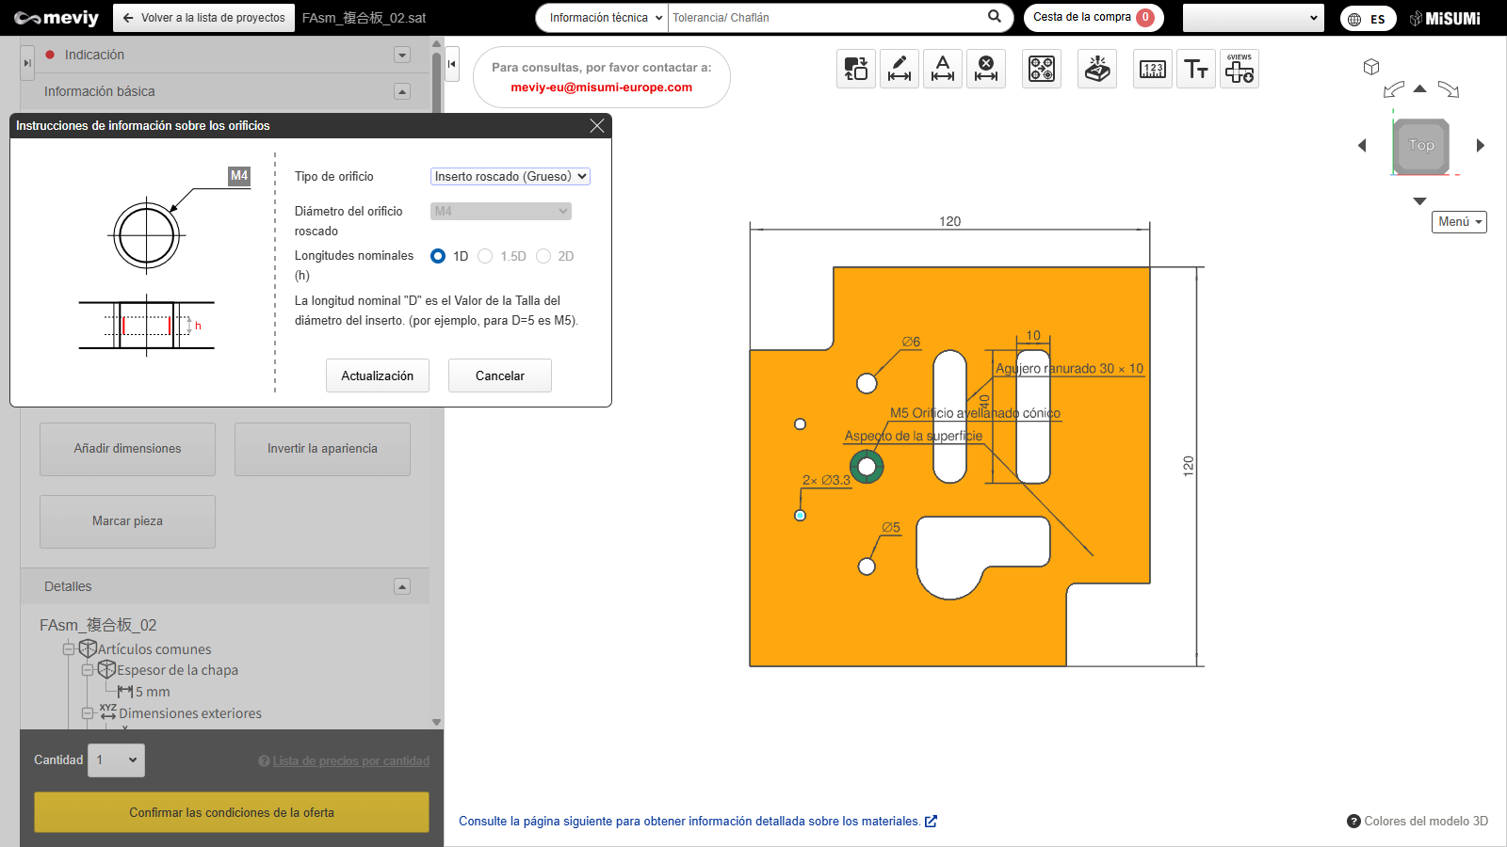
Task: Collapse the Detalles section
Action: tap(402, 586)
